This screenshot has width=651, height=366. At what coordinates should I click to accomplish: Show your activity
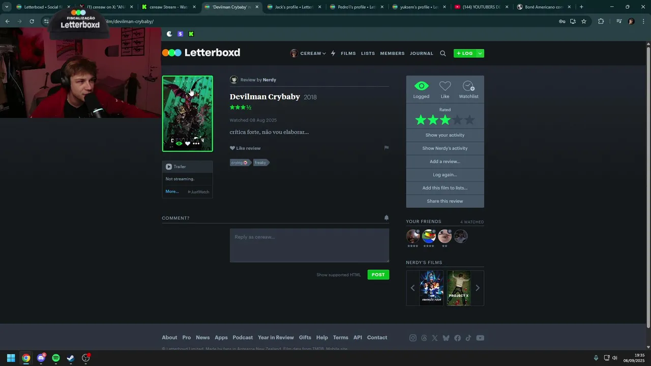point(445,135)
